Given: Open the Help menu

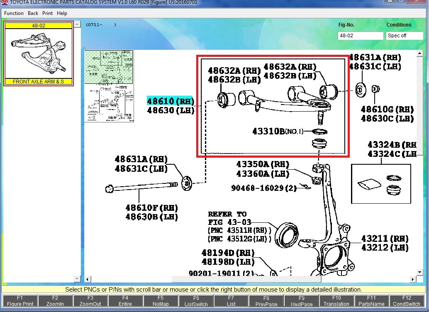Looking at the screenshot, I should coord(62,13).
